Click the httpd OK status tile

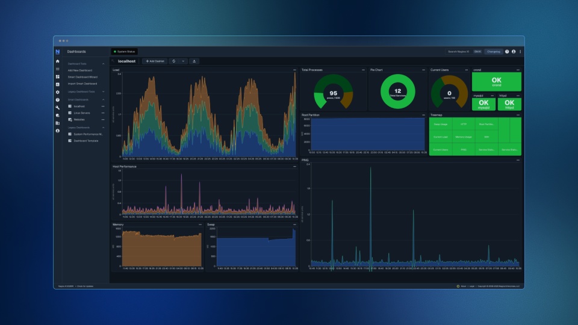(509, 104)
